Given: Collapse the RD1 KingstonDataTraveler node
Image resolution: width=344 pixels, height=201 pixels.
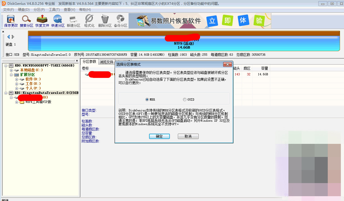Looking at the screenshot, I should click(6, 93).
